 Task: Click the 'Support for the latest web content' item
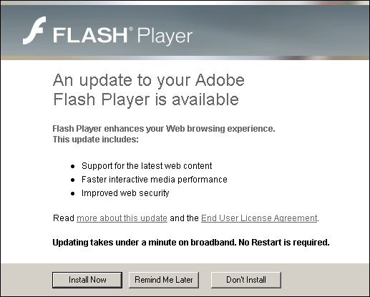tap(147, 166)
